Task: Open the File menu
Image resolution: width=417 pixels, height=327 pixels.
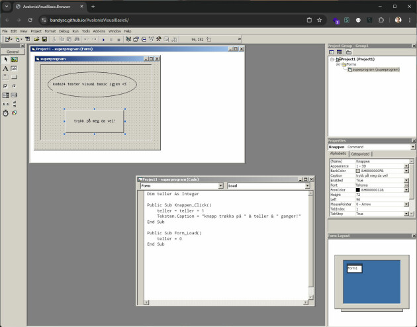Action: tap(5, 31)
